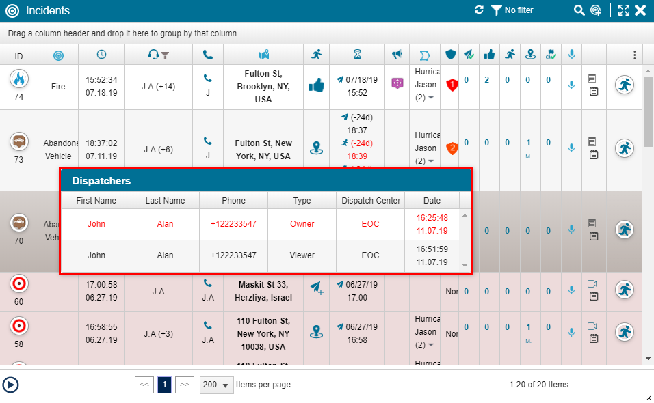Expand the incidents grid to fullscreen
Image resolution: width=654 pixels, height=403 pixels.
pos(623,10)
